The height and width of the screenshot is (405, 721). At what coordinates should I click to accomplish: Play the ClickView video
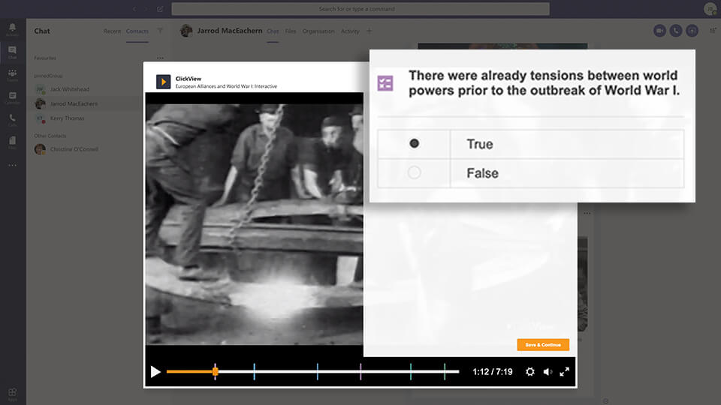pyautogui.click(x=155, y=372)
